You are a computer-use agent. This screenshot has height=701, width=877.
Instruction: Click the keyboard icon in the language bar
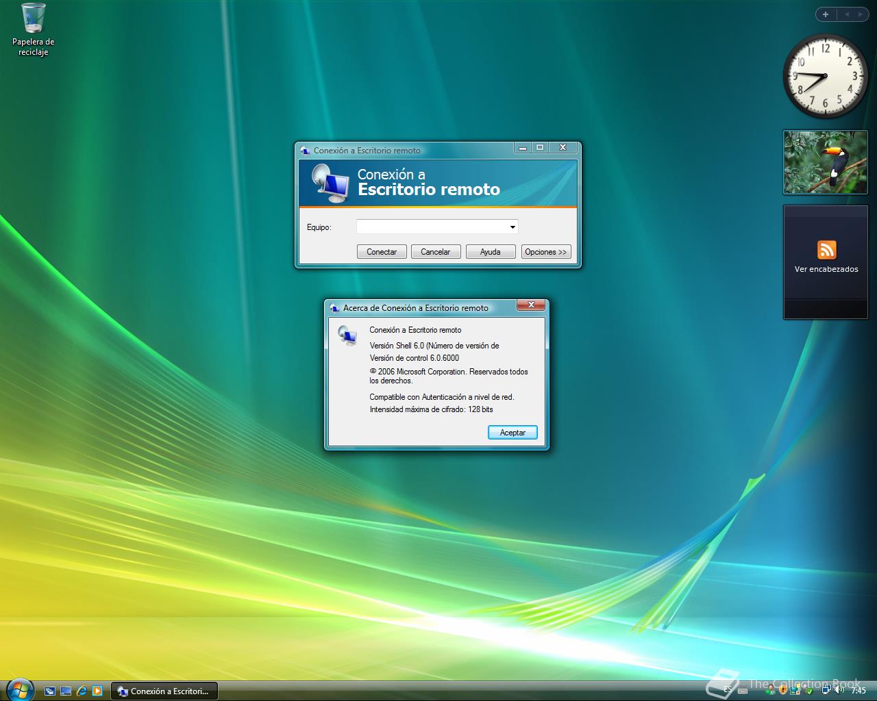(x=743, y=691)
